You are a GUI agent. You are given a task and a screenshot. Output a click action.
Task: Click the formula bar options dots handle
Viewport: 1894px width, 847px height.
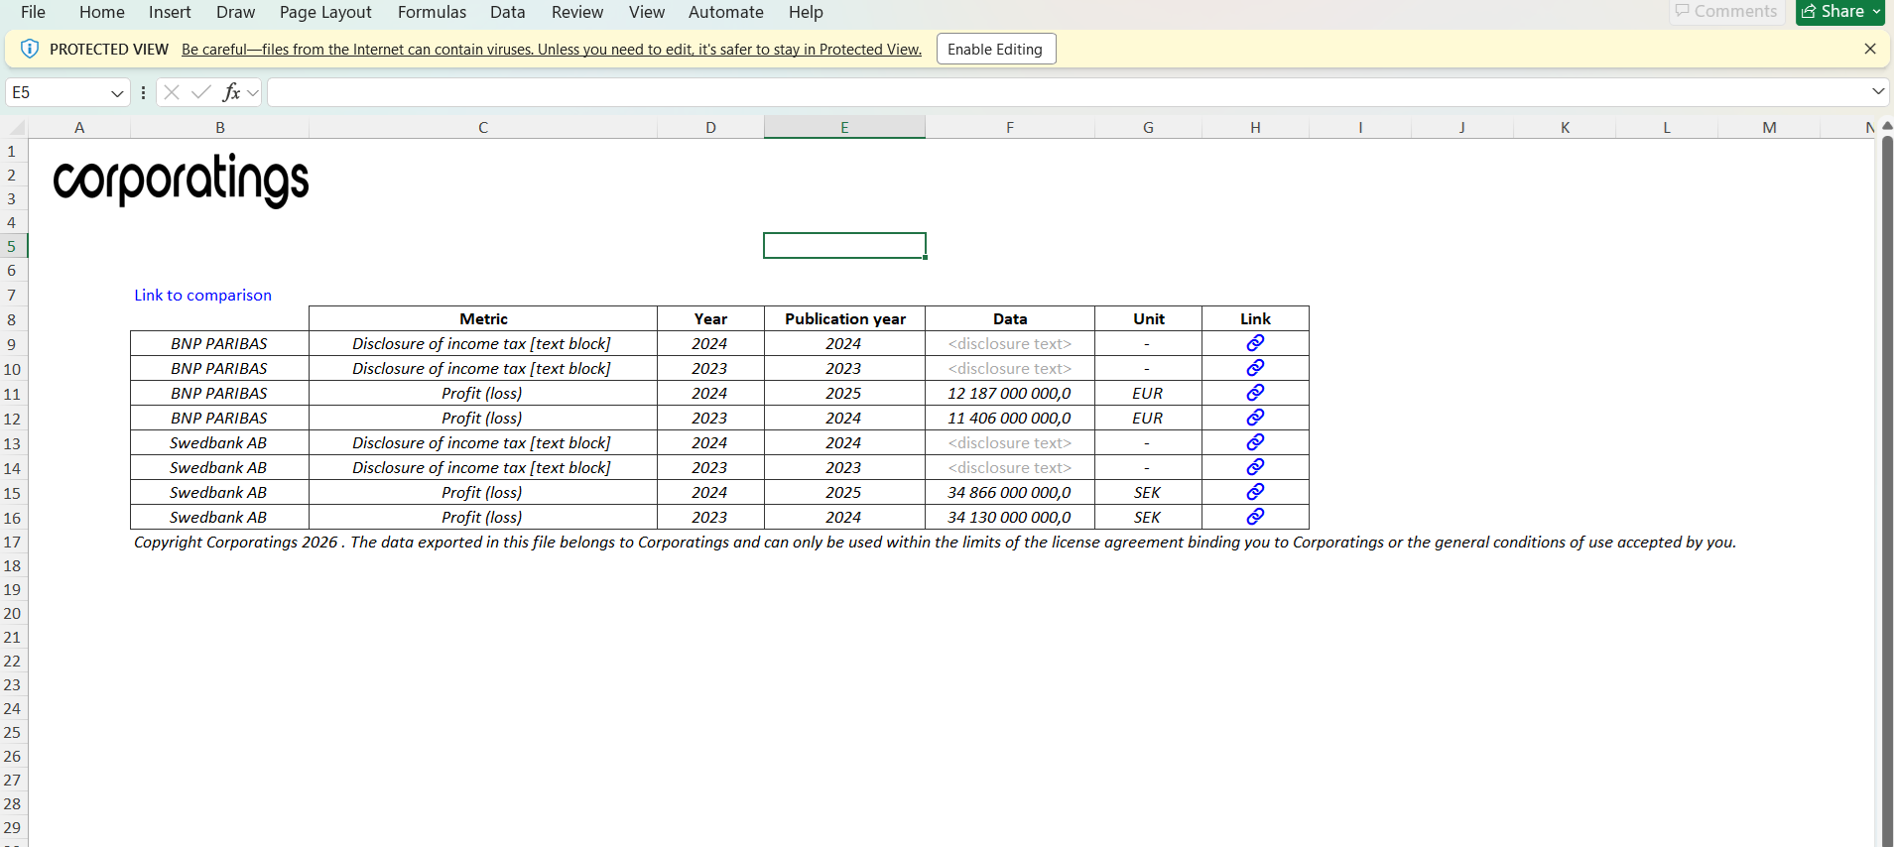(144, 92)
